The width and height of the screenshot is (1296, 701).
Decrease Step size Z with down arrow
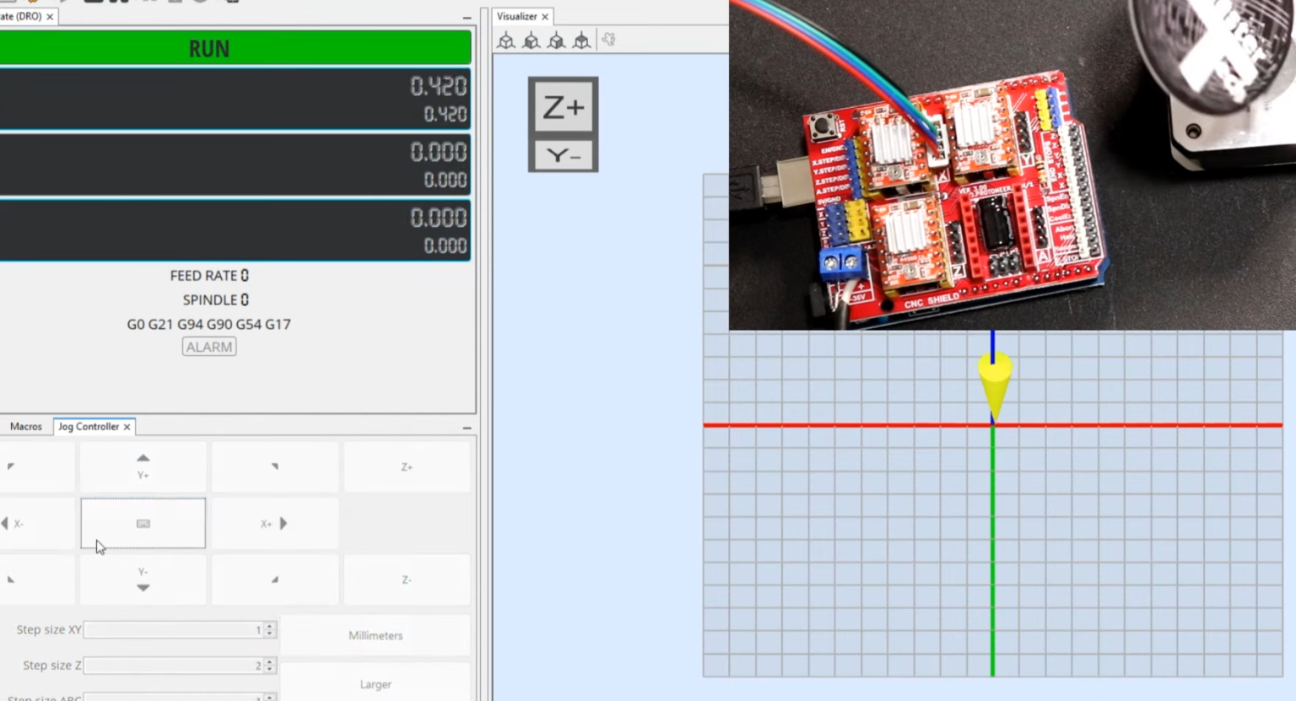pyautogui.click(x=270, y=670)
